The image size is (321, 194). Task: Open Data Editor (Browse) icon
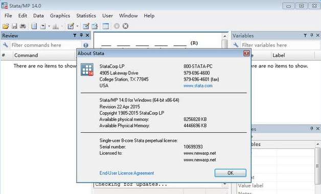click(x=95, y=26)
